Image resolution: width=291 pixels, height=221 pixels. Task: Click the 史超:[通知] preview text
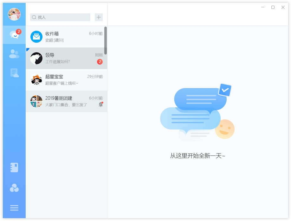55,40
